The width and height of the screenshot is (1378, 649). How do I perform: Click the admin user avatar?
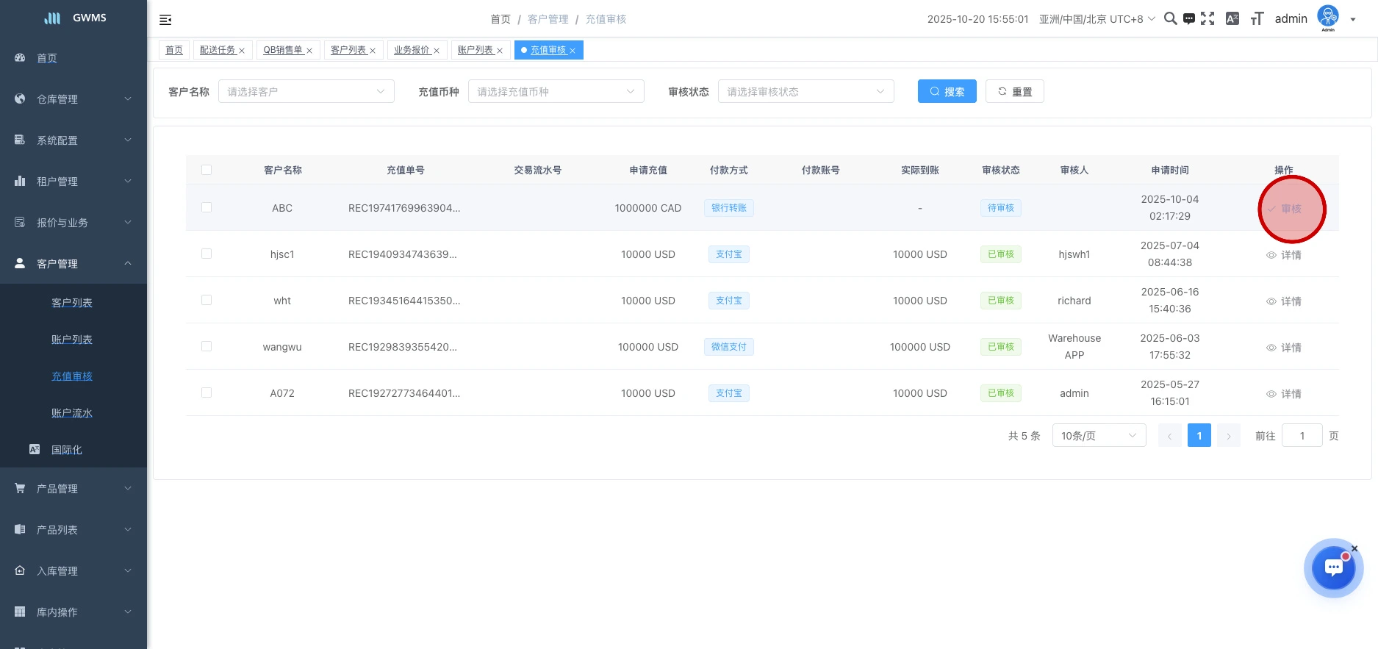(1327, 17)
